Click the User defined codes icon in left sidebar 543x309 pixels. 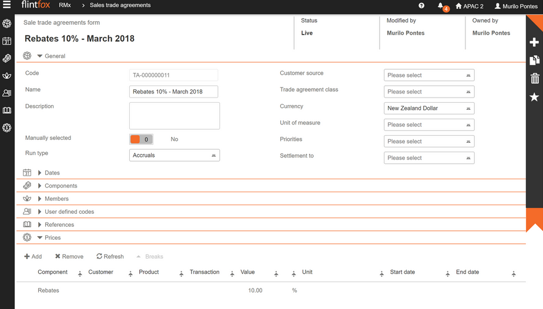(x=6, y=93)
